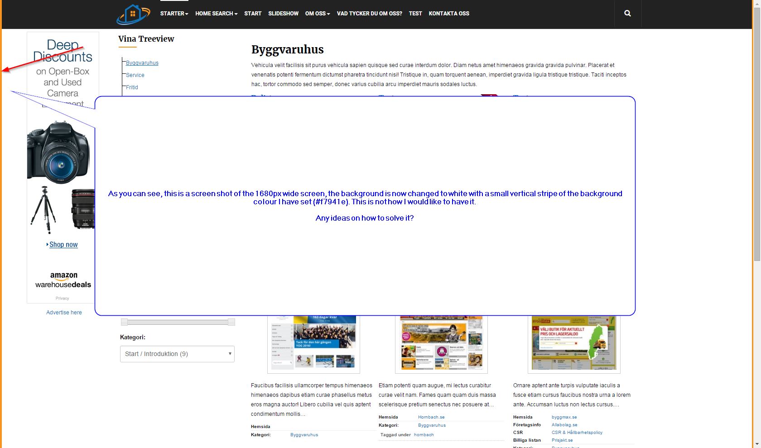Click the Shop now link

63,245
